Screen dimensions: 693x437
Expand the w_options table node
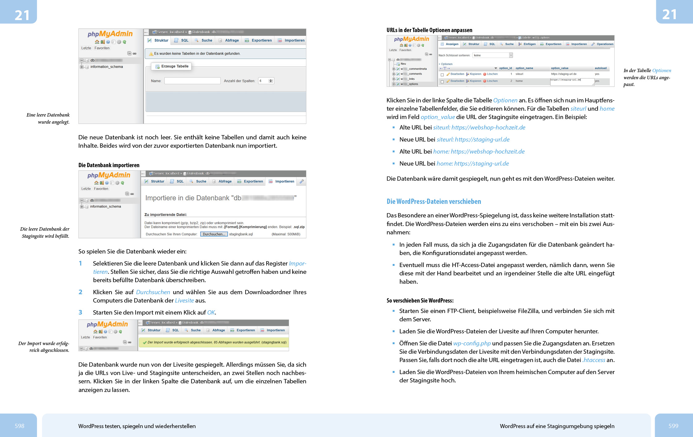pos(394,84)
